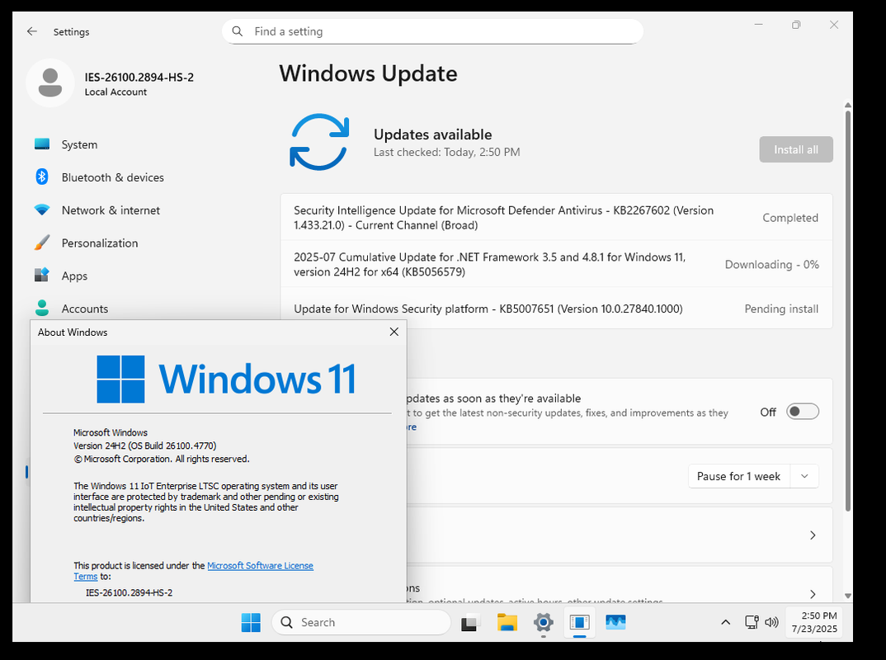
Task: Click the Bluetooth icon in sidebar
Action: pos(42,177)
